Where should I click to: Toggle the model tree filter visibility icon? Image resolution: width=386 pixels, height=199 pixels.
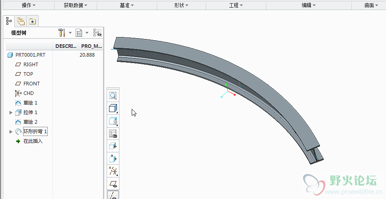[97, 33]
